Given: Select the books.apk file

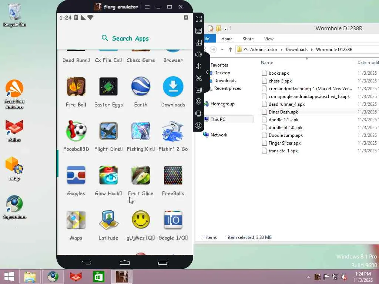Looking at the screenshot, I should click(x=278, y=73).
